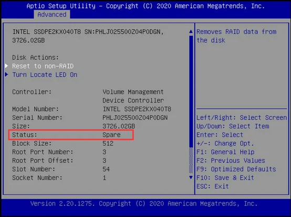Click 'Up/Down: Select Item' key hint
Screen dimensions: 291x217
tap(233, 126)
